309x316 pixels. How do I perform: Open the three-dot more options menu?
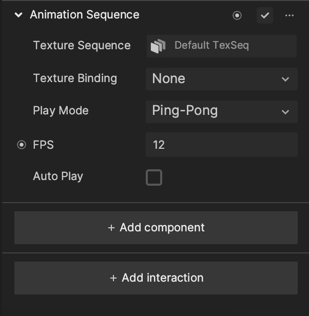pos(289,15)
